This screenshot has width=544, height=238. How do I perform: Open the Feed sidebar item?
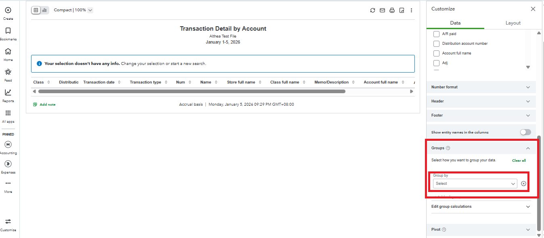[8, 72]
